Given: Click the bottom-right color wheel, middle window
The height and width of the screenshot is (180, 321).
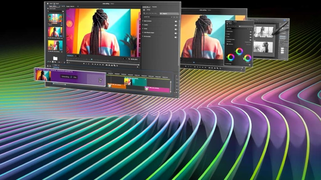Looking at the screenshot, I should coord(248,58).
